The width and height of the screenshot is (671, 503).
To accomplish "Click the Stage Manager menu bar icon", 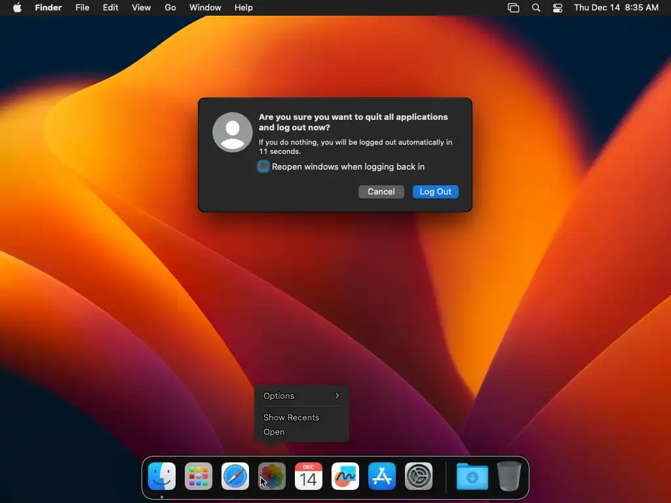I will coord(514,8).
